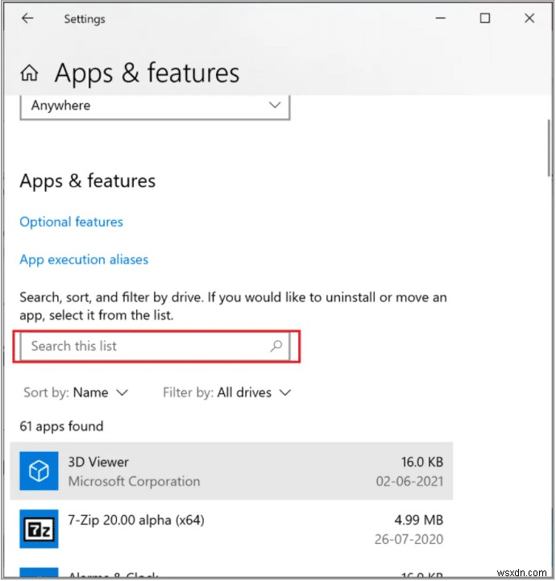Open App execution aliases link
The width and height of the screenshot is (556, 581).
click(84, 259)
